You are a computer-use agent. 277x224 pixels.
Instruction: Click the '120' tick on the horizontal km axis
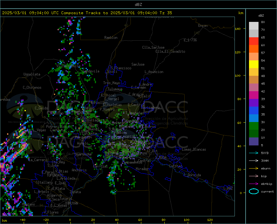[210, 220]
